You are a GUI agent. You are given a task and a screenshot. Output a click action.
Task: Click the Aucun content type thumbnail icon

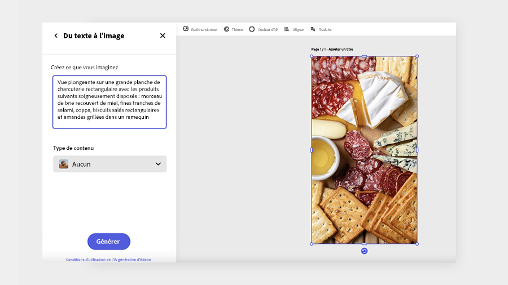point(63,164)
